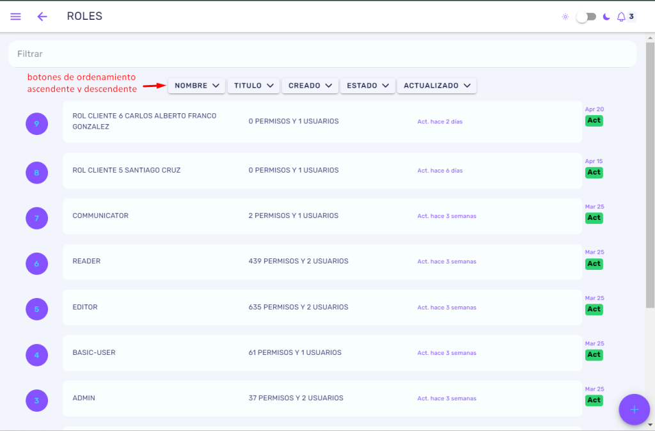Click the vertical scrollbar thumb
This screenshot has height=431, width=655.
[x=650, y=175]
